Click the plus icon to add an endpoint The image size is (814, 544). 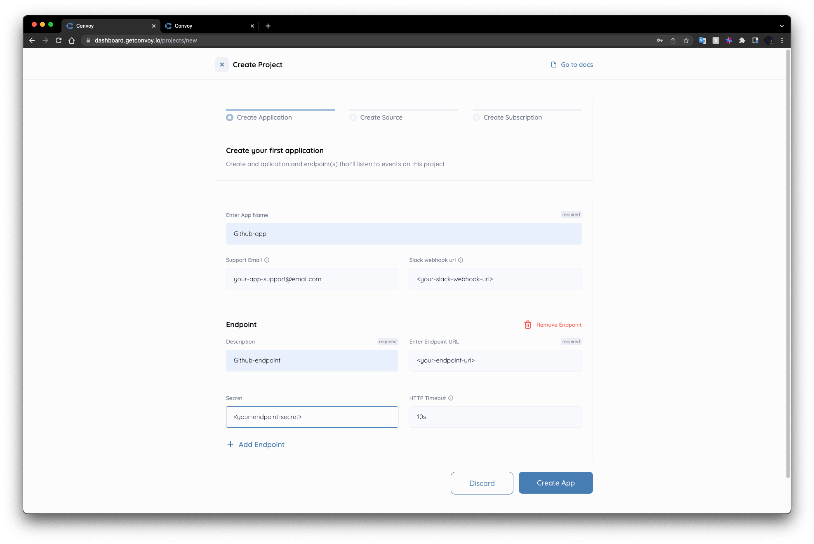[x=231, y=445]
